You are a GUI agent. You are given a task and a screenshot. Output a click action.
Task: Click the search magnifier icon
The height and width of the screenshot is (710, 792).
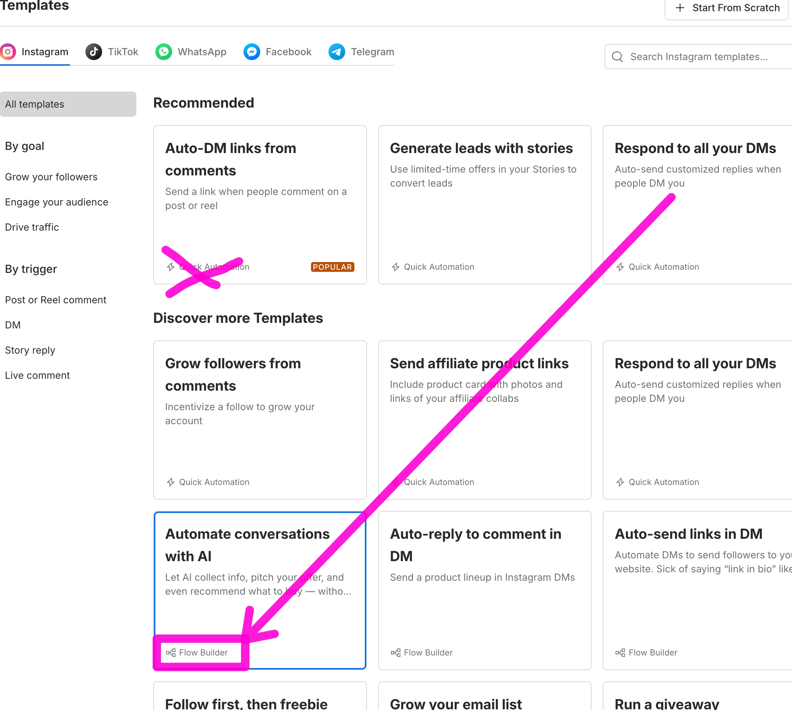[x=617, y=57]
